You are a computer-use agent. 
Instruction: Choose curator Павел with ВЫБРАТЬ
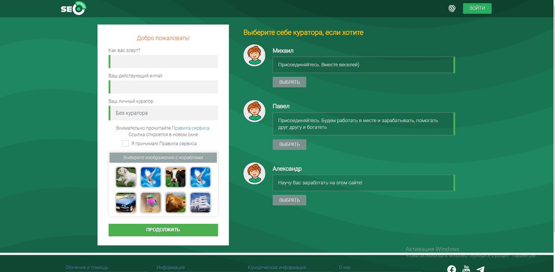pyautogui.click(x=290, y=144)
